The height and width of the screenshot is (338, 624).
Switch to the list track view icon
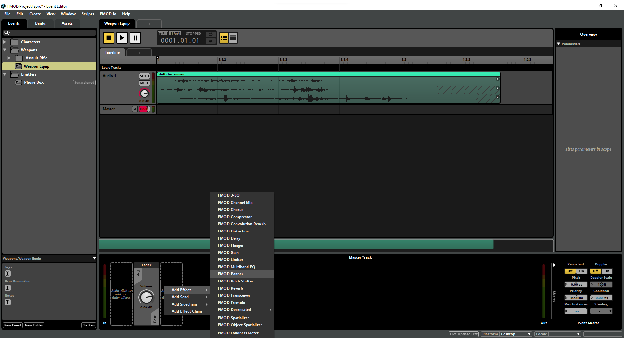coord(224,38)
